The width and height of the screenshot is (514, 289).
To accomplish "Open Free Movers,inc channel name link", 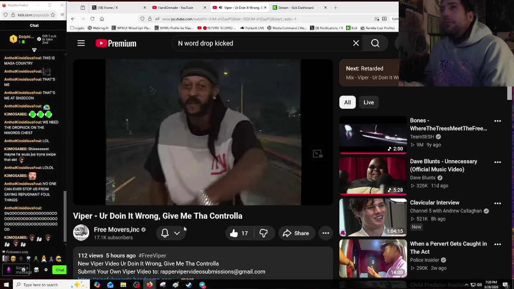I will 116,230.
